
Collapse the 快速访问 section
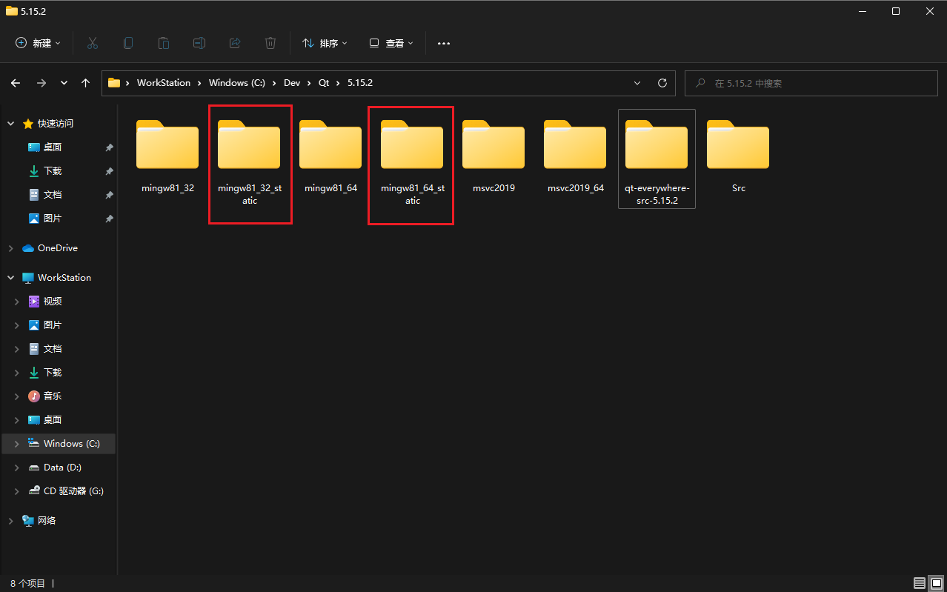[x=10, y=123]
